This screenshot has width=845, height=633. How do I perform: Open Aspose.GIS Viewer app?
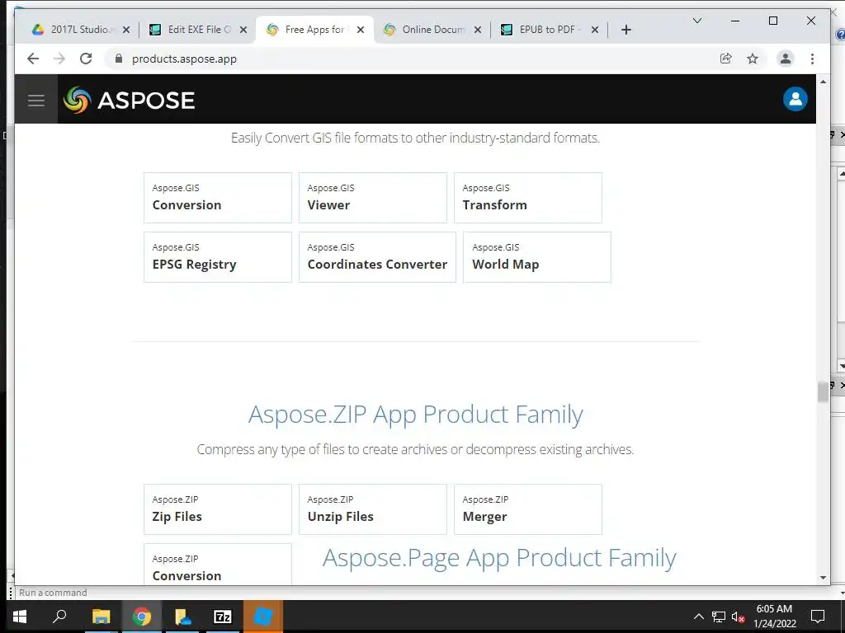[x=373, y=198]
